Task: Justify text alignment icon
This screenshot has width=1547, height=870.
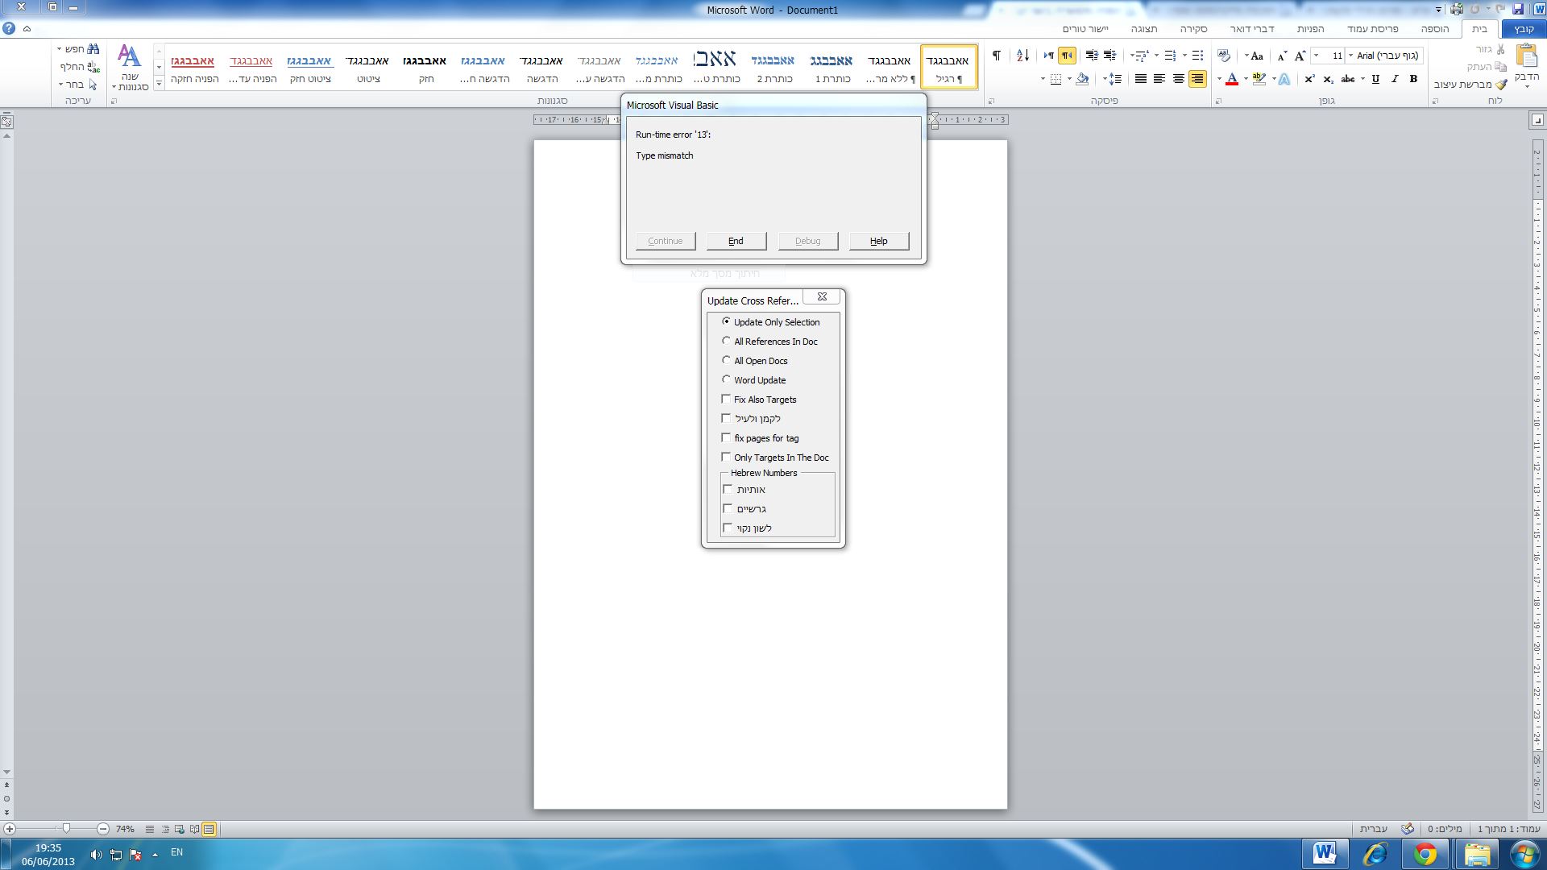Action: [1140, 79]
